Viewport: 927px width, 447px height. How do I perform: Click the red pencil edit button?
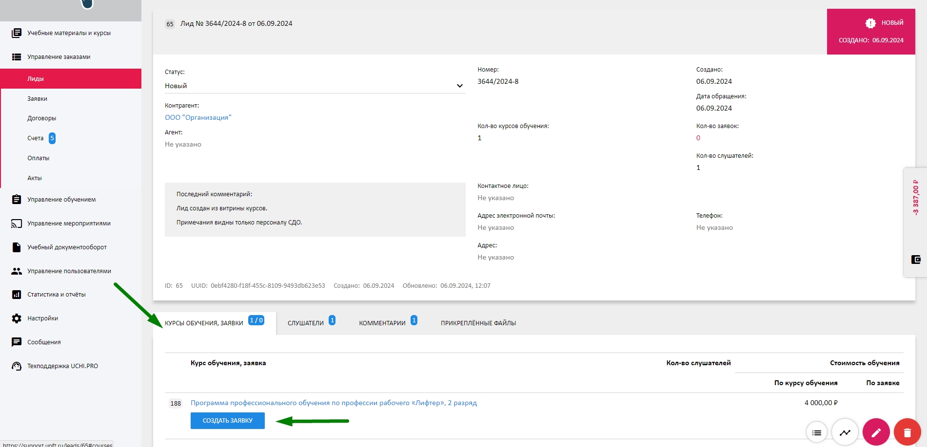pyautogui.click(x=876, y=432)
